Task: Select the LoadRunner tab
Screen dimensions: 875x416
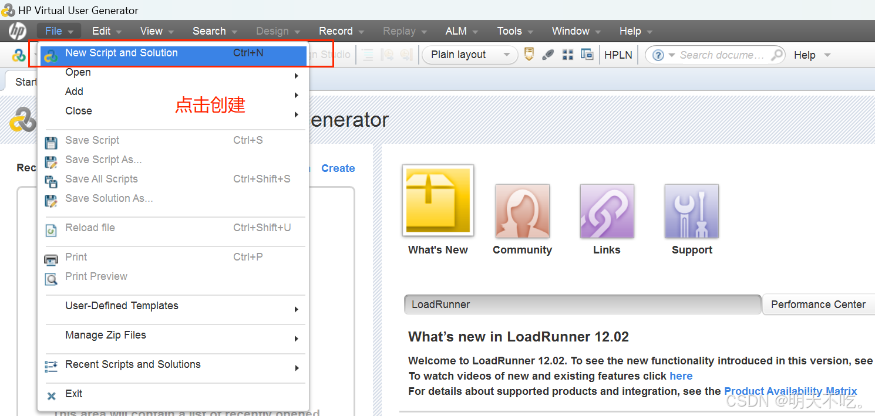Action: tap(583, 305)
